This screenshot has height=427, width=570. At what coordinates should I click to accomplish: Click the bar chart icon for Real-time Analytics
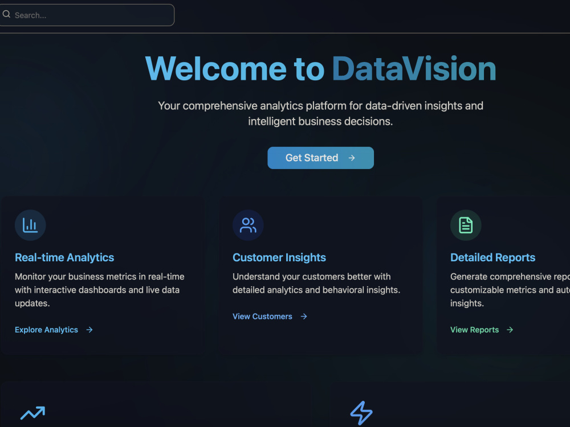click(x=30, y=225)
